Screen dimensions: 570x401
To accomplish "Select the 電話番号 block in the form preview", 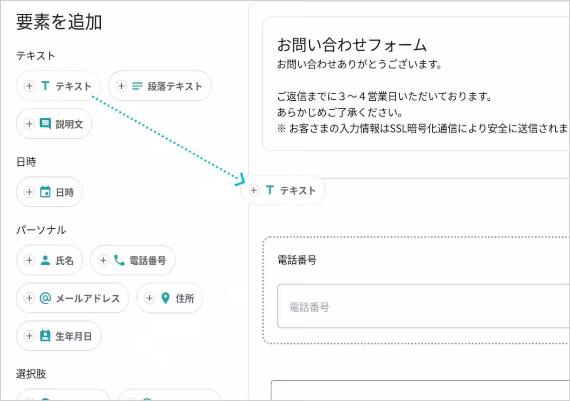I will 418,289.
